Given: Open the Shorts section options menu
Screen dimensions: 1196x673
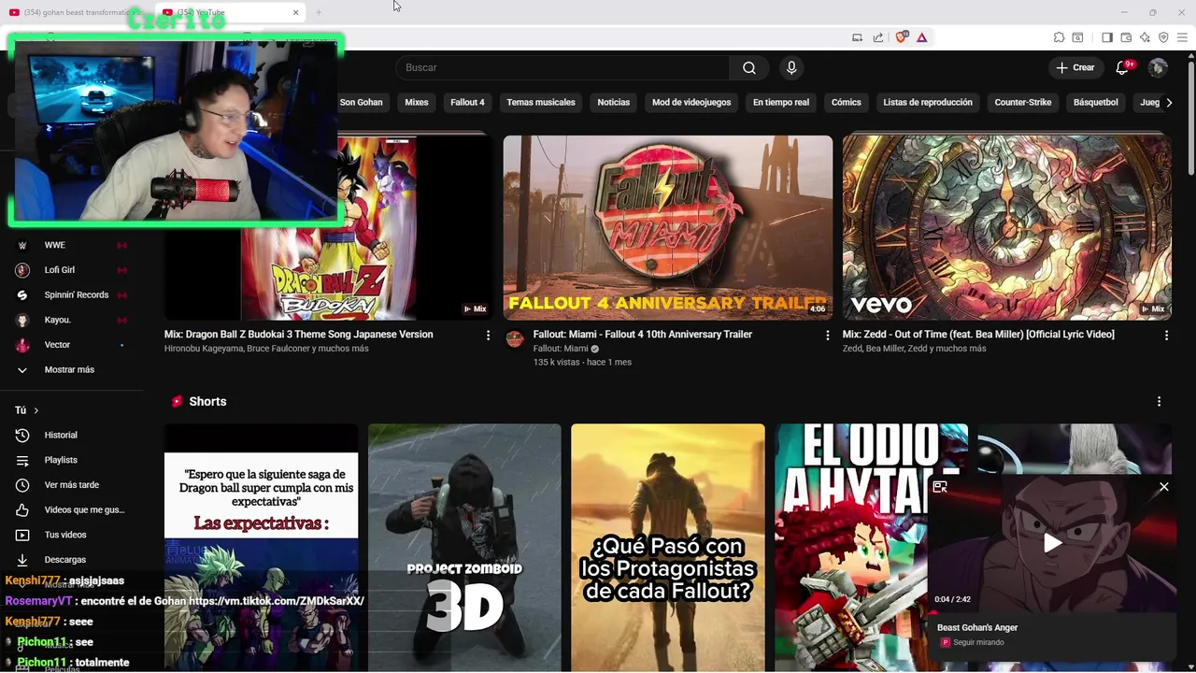Looking at the screenshot, I should [x=1159, y=401].
